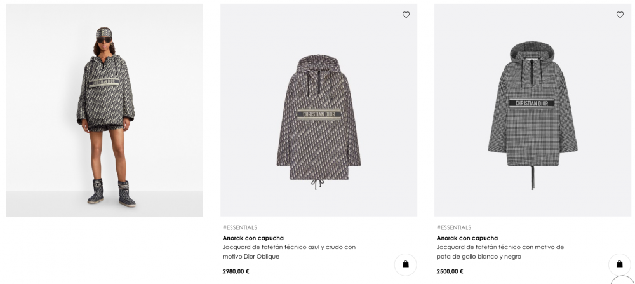
Task: Open 'Anorak con capucha' title for houndstooth jacket
Action: [467, 238]
